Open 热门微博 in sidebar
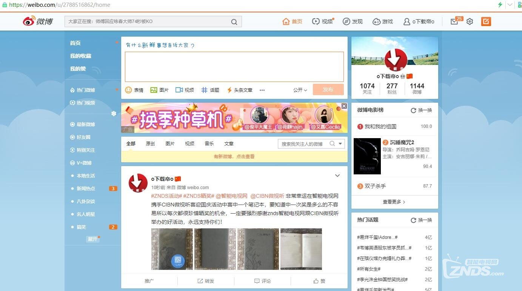The width and height of the screenshot is (522, 291). pos(83,90)
